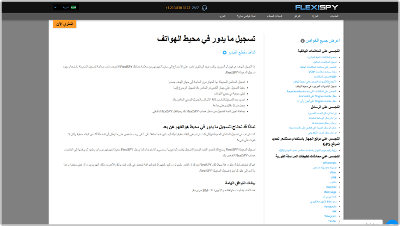Click the FlexiSPY logo
Viewport: 400px width, 226px height.
pos(317,8)
